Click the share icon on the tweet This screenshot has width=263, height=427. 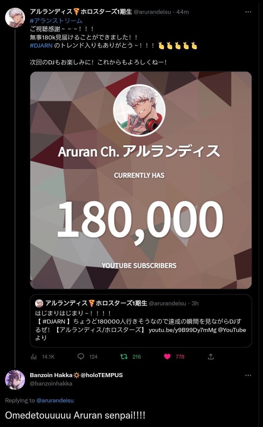coord(211,357)
